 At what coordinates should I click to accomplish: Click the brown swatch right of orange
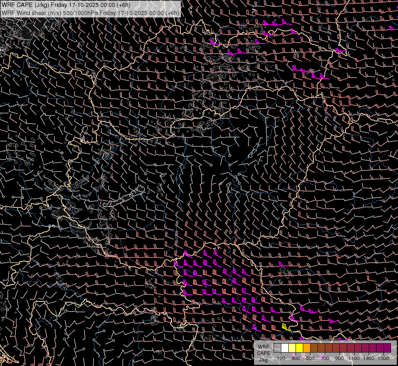[314, 348]
